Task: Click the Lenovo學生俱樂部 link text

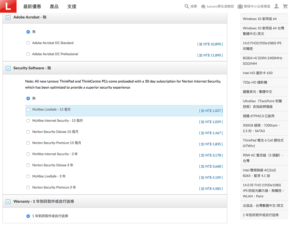Action: 220,6
